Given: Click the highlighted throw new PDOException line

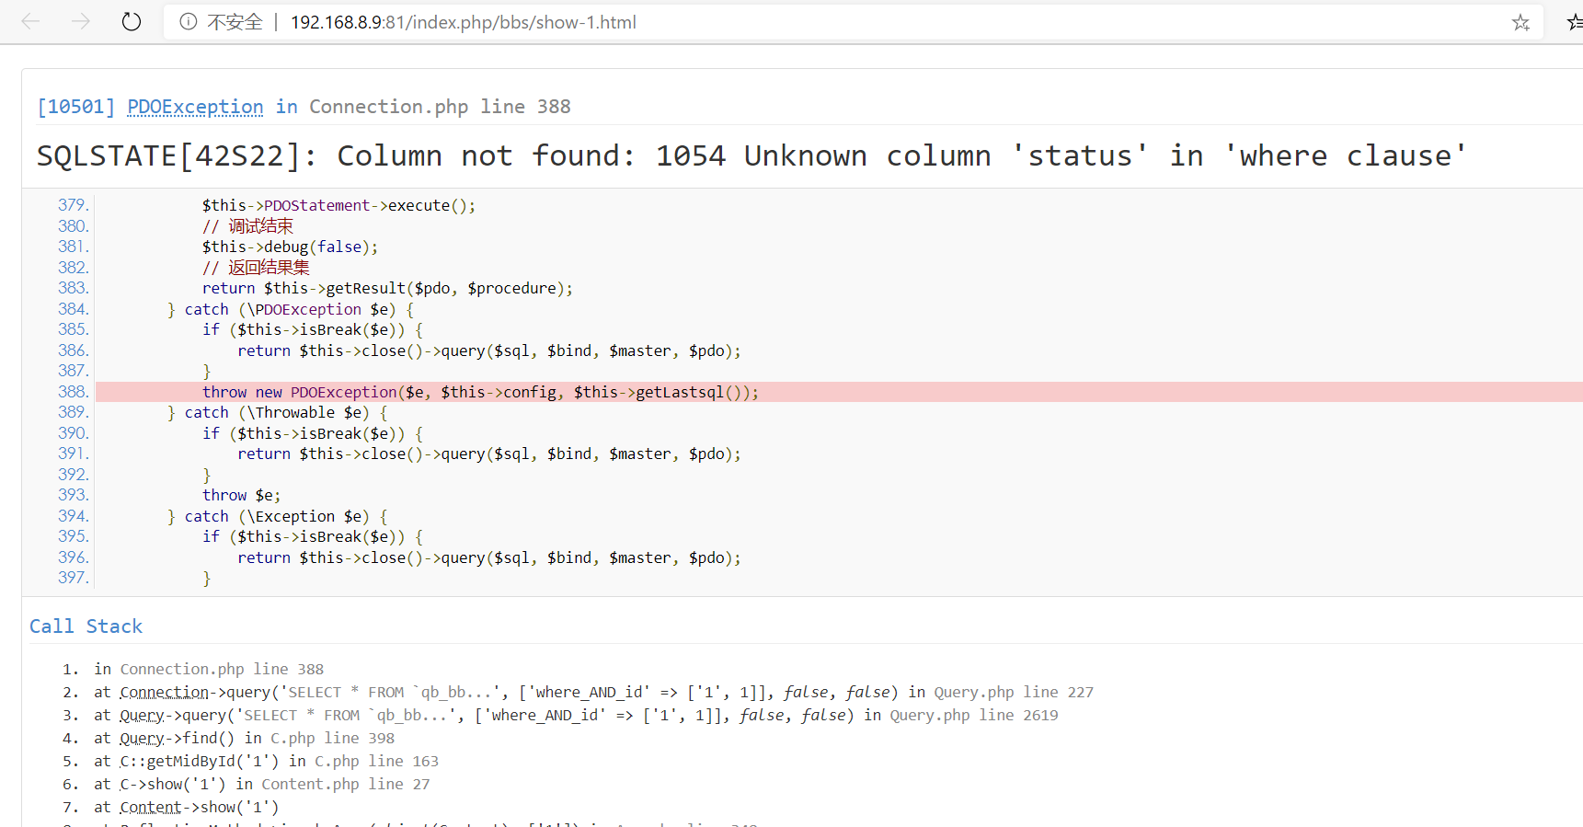Looking at the screenshot, I should tap(480, 392).
